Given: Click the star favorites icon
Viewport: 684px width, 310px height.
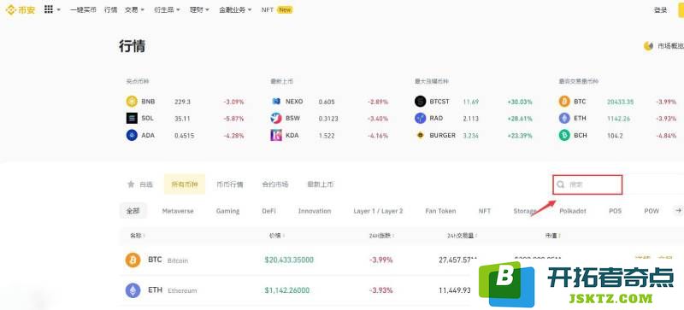Looking at the screenshot, I should tap(131, 184).
